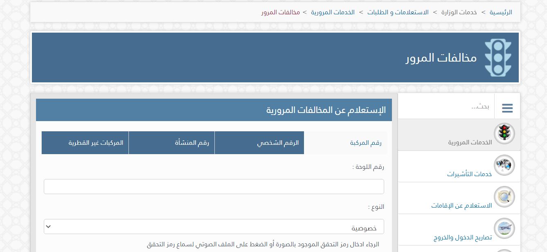Click the magnifier icon for الاستعلام عن الإقامات
Screen dimensions: 547x252
(504, 197)
